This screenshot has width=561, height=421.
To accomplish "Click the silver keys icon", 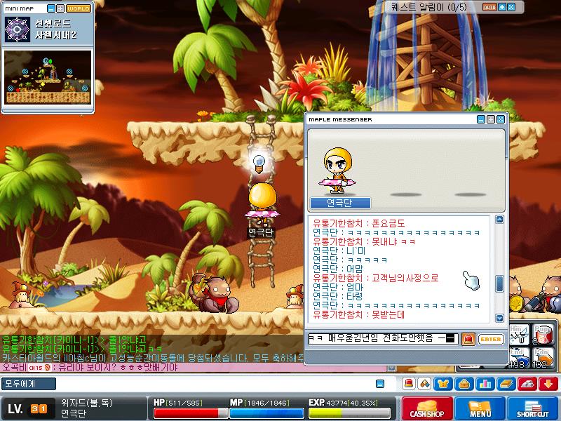I will (x=527, y=384).
